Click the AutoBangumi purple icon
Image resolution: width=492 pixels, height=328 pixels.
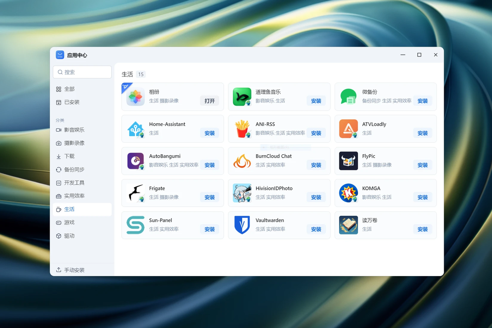click(x=135, y=161)
